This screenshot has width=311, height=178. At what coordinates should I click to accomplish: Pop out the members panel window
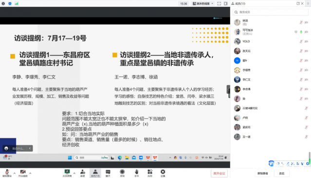[298, 3]
